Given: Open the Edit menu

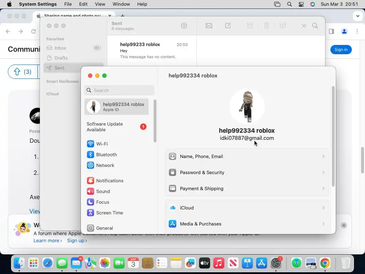Looking at the screenshot, I should click(83, 4).
